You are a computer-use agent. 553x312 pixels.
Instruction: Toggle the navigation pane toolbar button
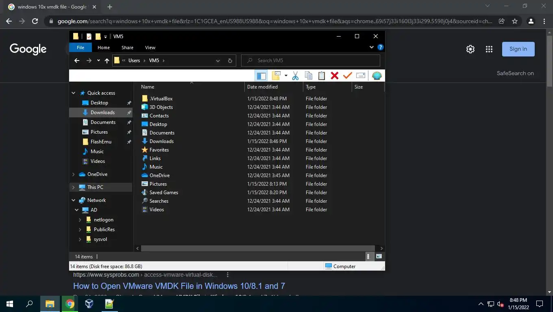261,76
